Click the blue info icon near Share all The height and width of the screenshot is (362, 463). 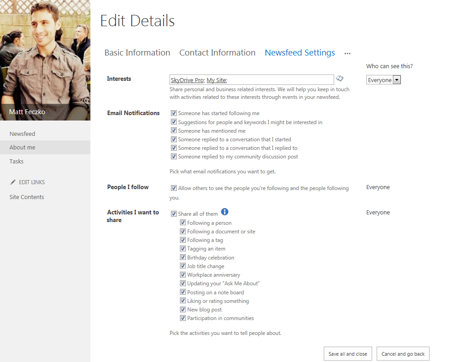(225, 212)
